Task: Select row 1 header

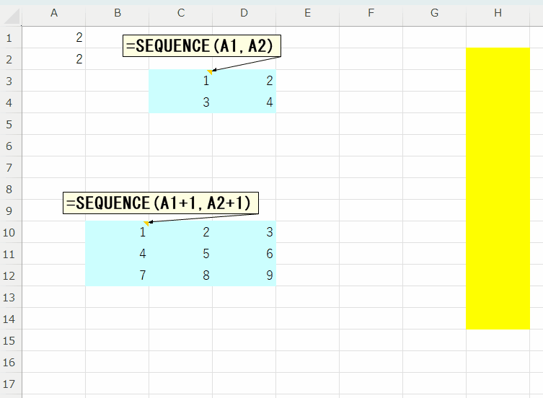Action: [x=10, y=38]
